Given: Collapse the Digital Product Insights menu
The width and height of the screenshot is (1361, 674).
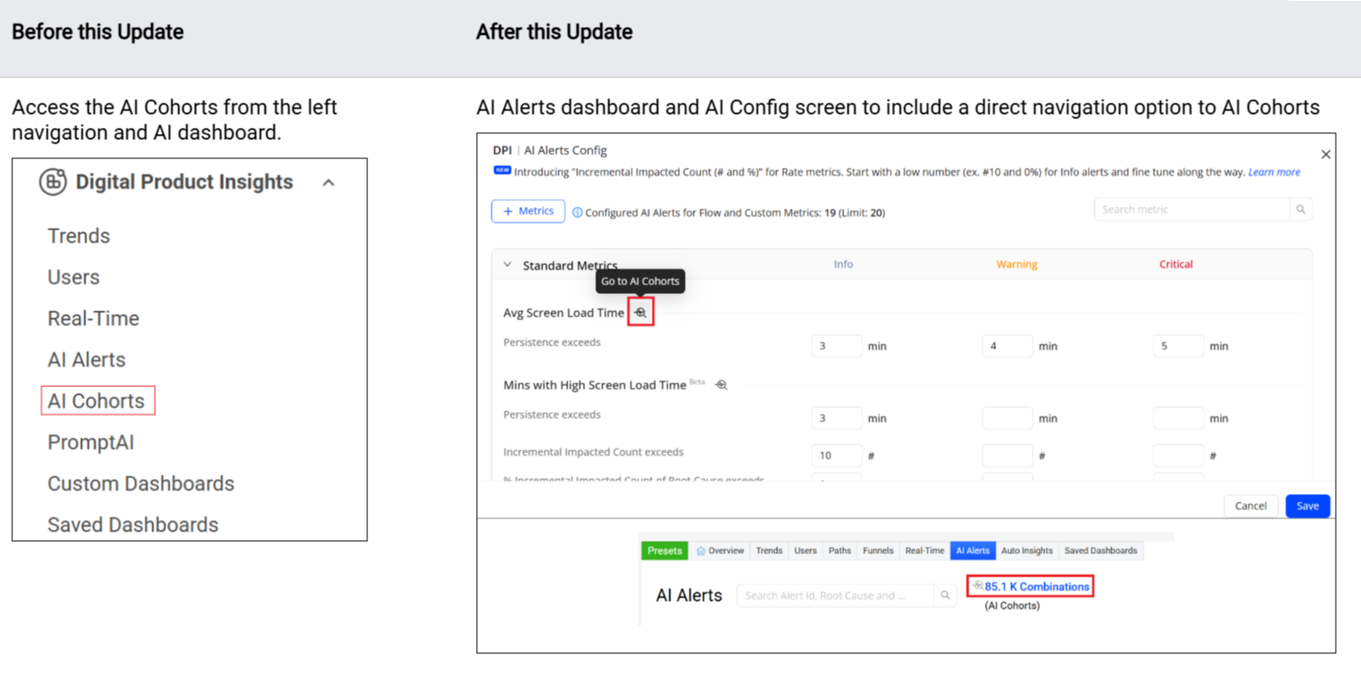Looking at the screenshot, I should point(328,183).
